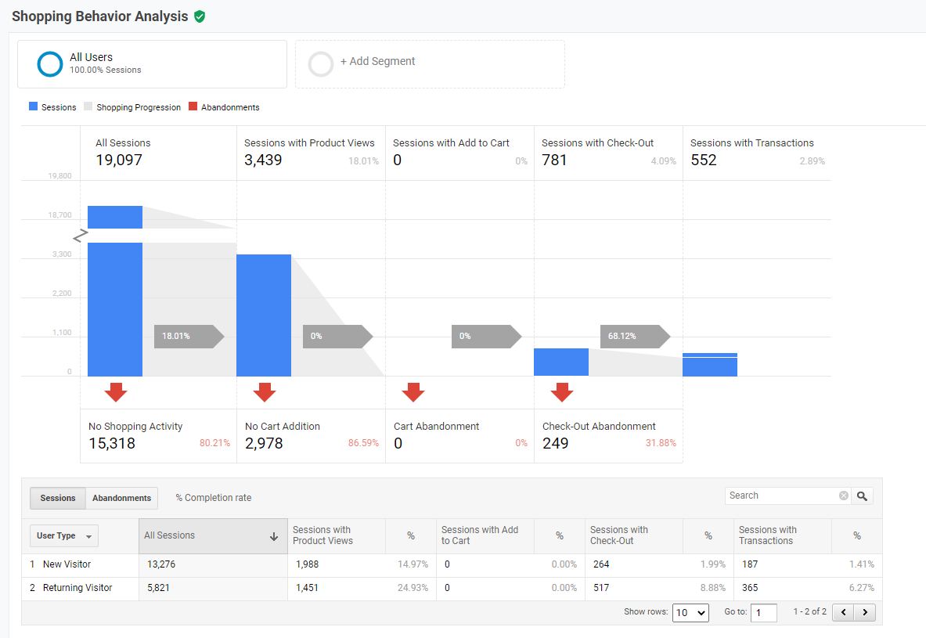Click the All Users segment circle
926x638 pixels.
[49, 64]
